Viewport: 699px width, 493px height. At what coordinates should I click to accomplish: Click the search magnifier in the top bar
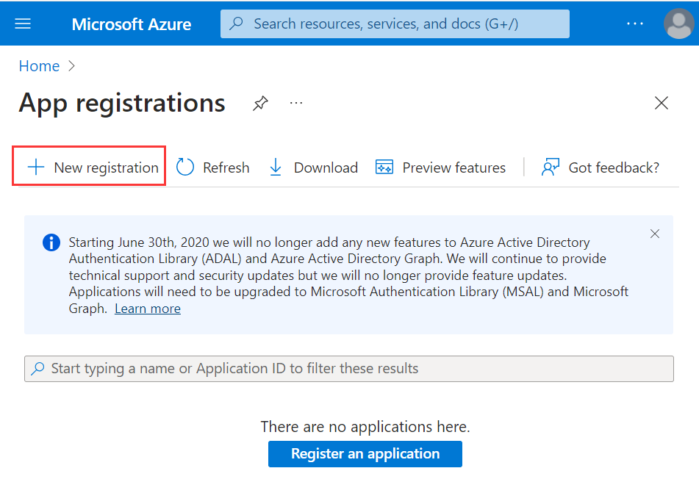point(235,24)
